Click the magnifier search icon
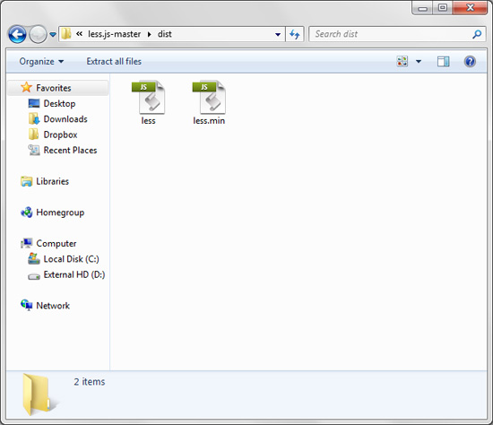The image size is (493, 425). coord(477,34)
